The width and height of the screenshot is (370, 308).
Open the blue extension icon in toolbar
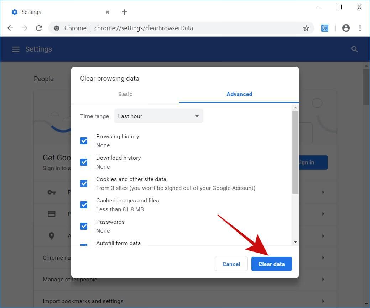[325, 28]
